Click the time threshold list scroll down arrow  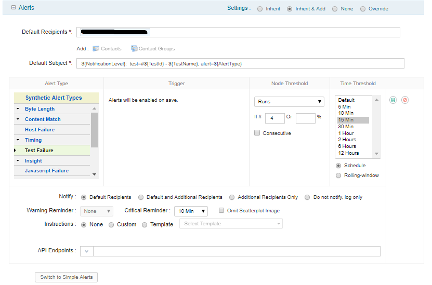376,154
